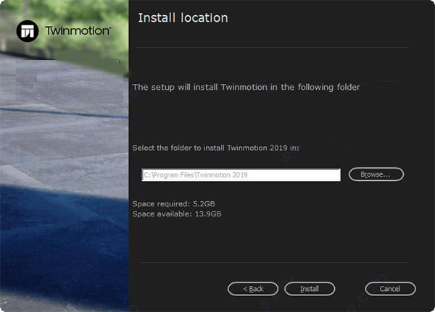Click the Twinmotion logo icon
The height and width of the screenshot is (312, 435).
coord(28,31)
